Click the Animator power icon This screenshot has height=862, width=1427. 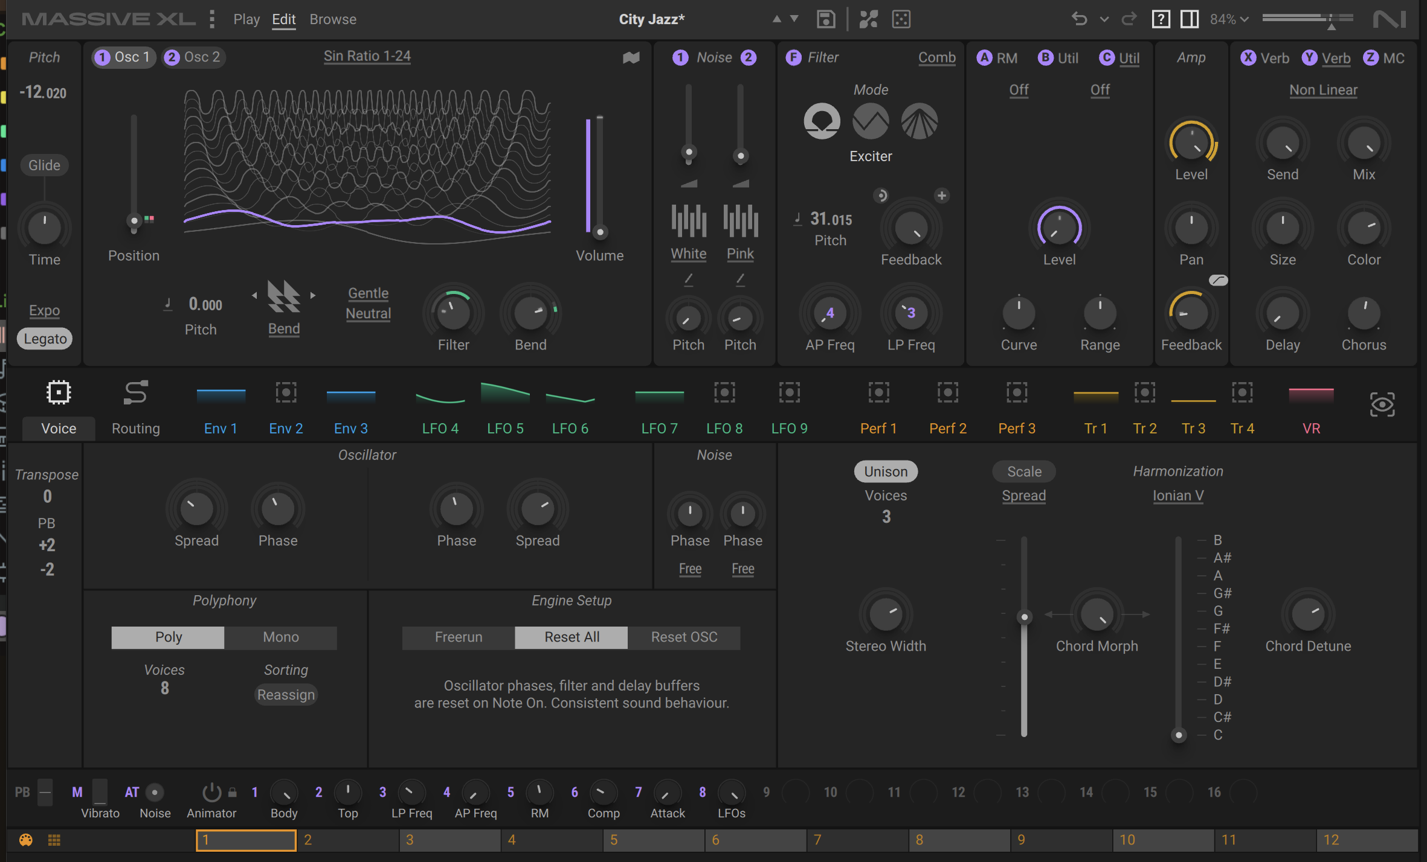pyautogui.click(x=211, y=792)
